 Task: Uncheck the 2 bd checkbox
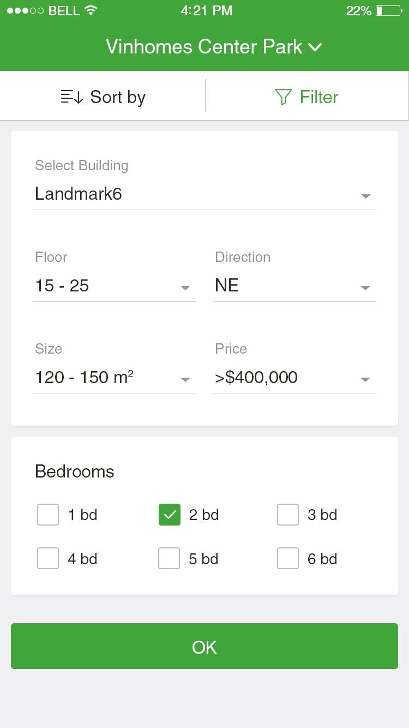pos(170,515)
